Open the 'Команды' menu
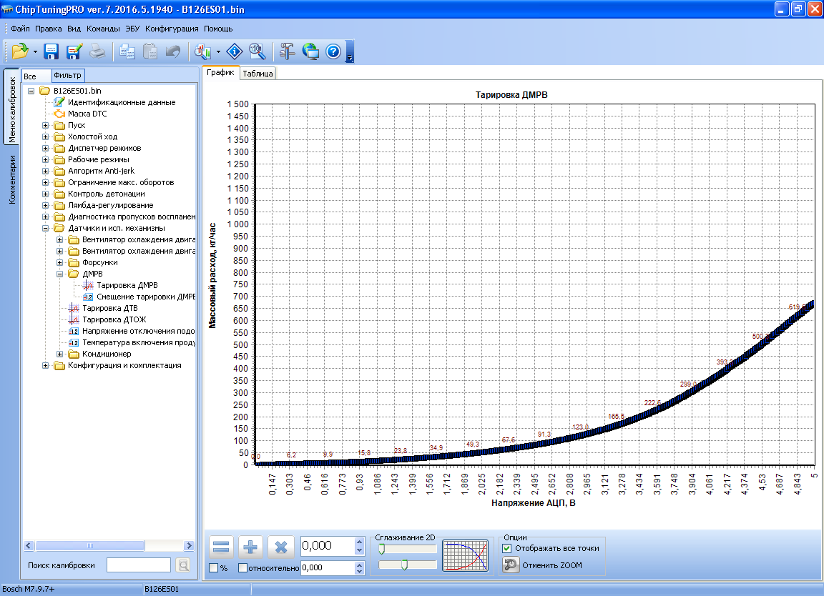The image size is (824, 596). 103,29
